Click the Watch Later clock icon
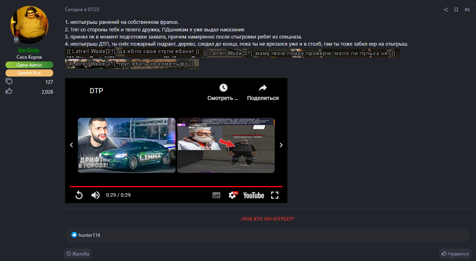Viewport: 476px width, 261px height. pos(223,88)
